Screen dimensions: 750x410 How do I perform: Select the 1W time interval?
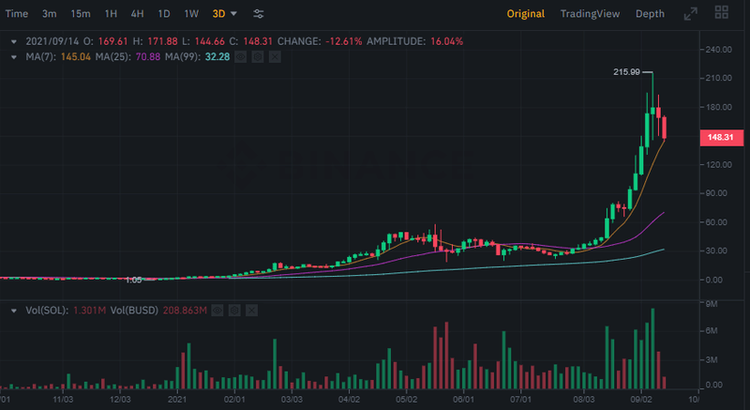191,14
